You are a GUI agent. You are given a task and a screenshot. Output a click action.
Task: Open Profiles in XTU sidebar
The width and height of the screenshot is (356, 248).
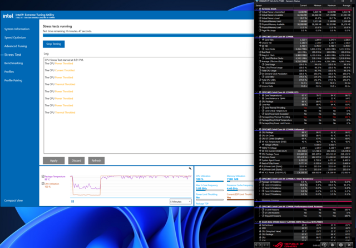pyautogui.click(x=9, y=72)
